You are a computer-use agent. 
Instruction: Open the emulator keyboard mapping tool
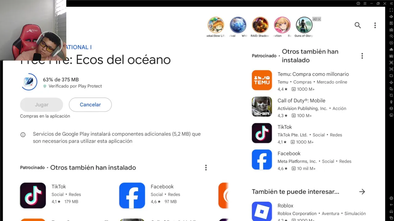[391, 30]
